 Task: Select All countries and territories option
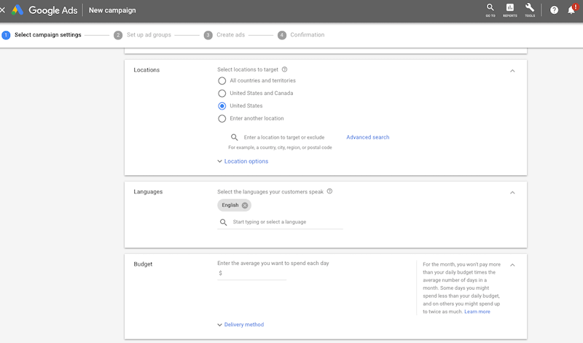[x=222, y=81]
